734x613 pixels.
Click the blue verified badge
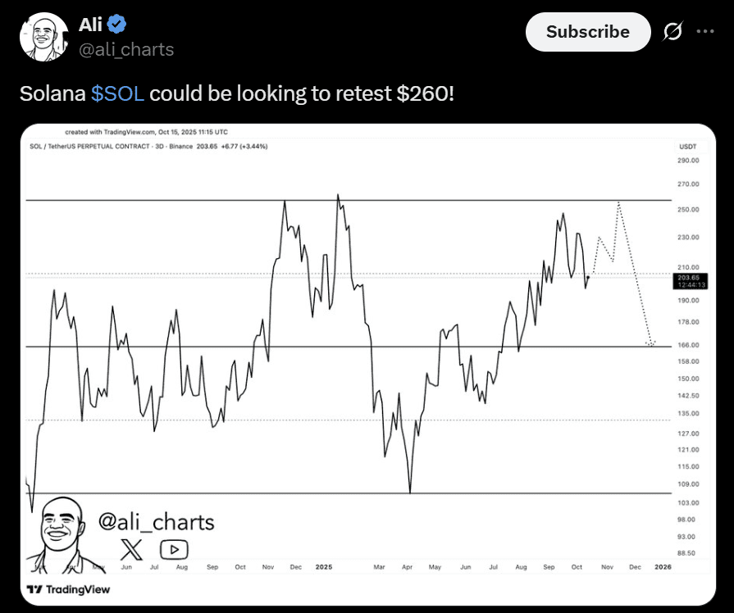pyautogui.click(x=118, y=25)
